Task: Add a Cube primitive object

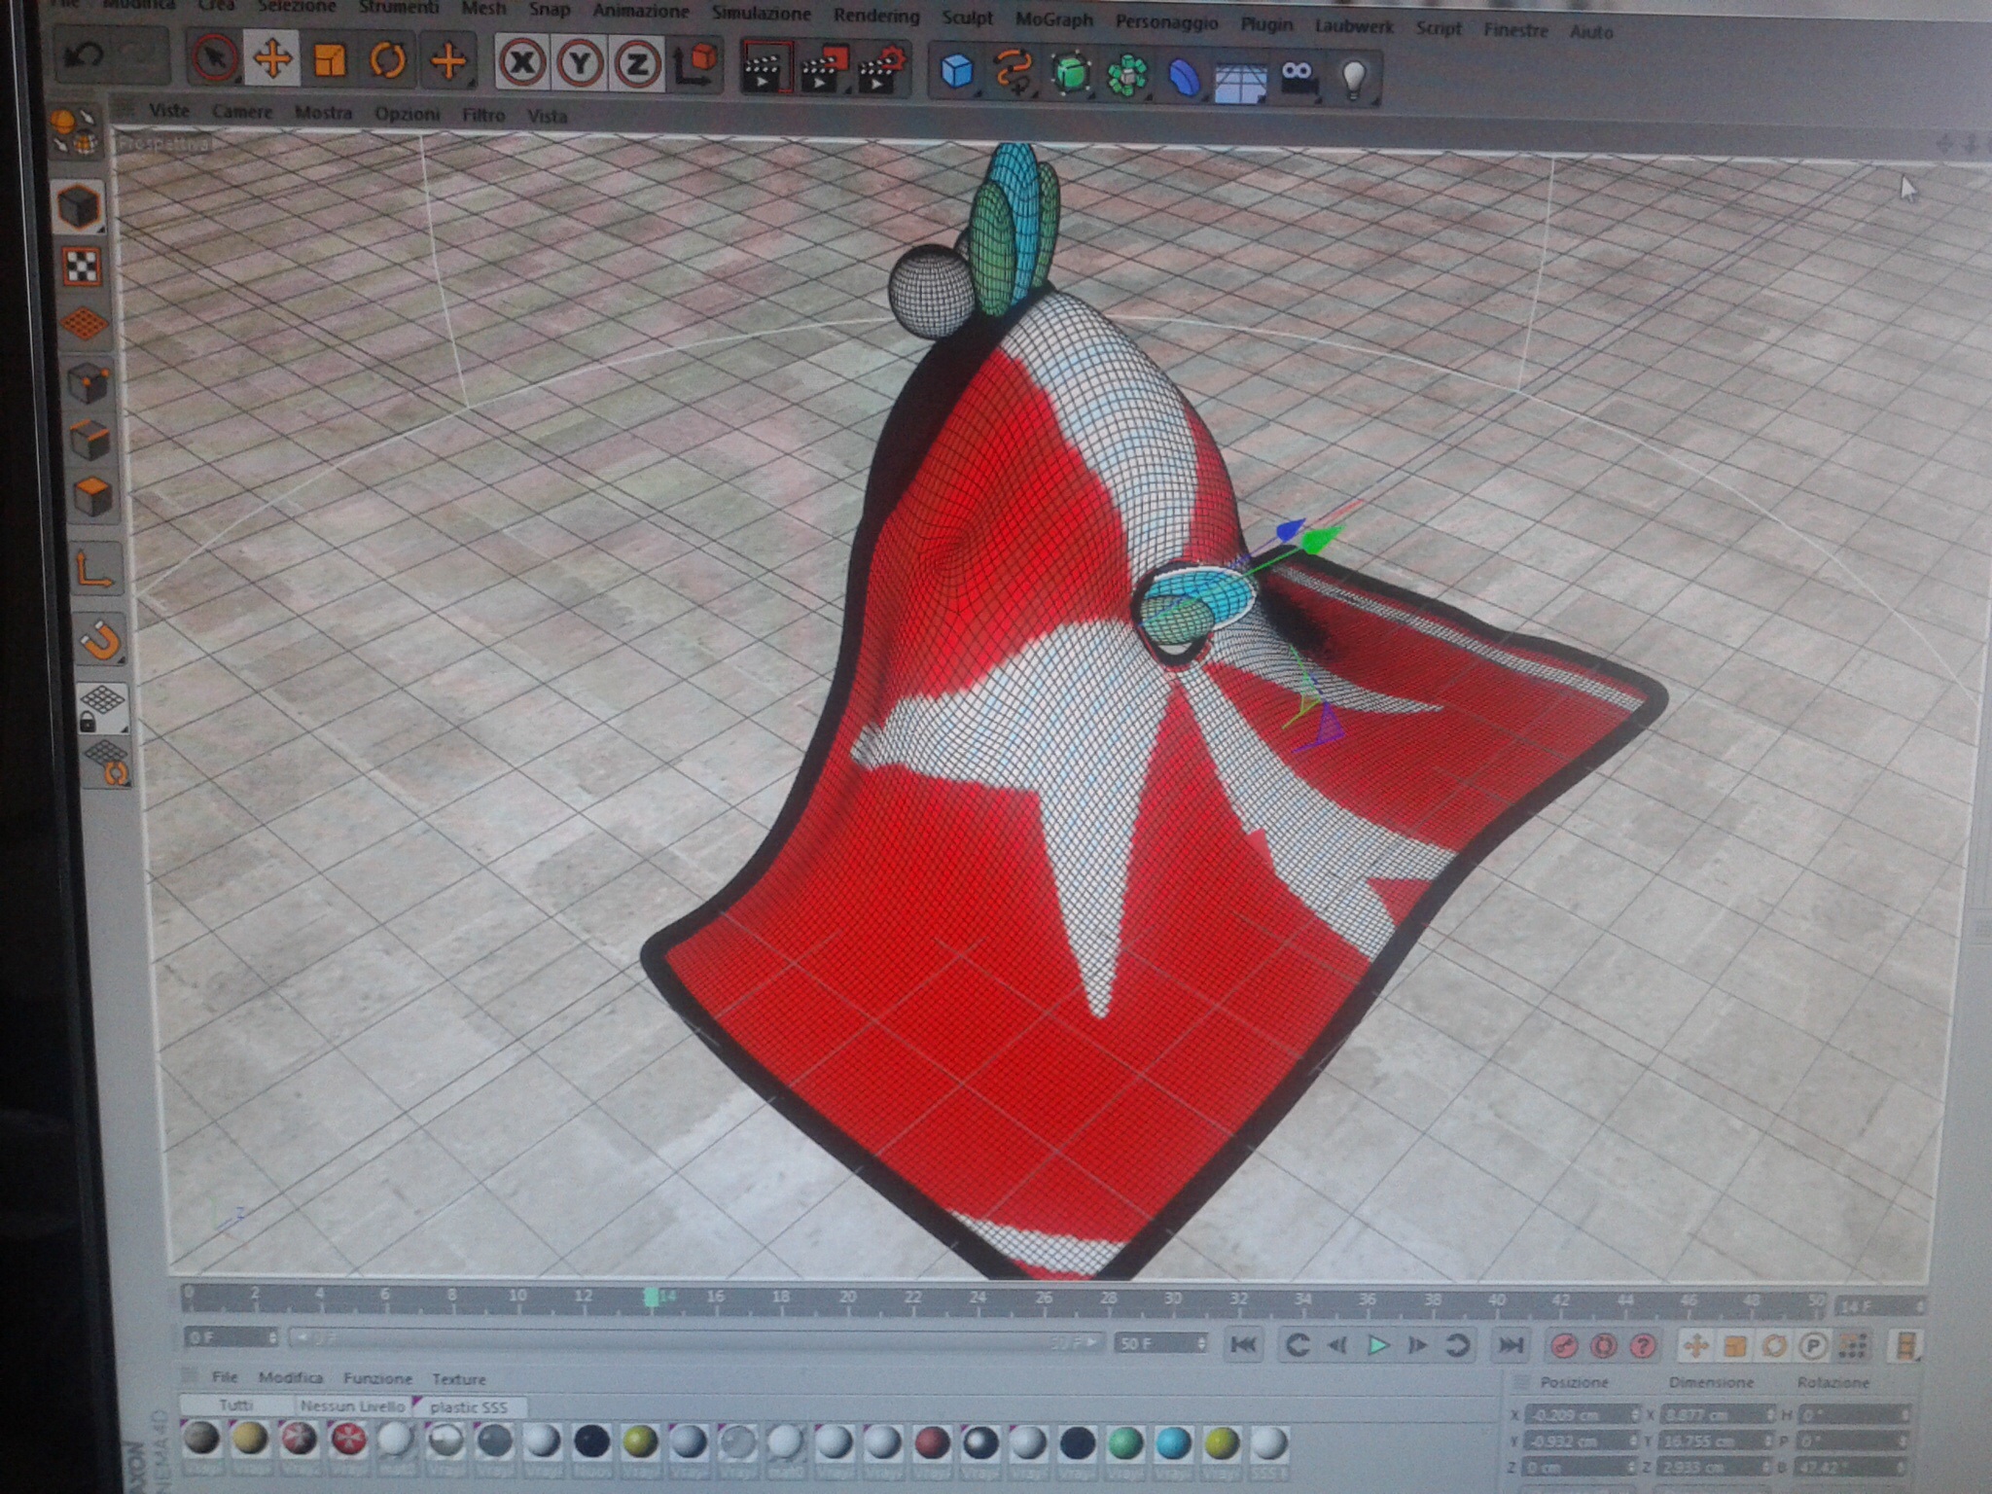Action: click(957, 72)
